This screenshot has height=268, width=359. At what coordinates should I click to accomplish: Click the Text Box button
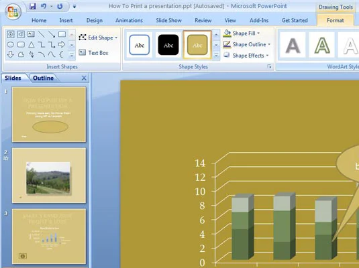click(93, 53)
